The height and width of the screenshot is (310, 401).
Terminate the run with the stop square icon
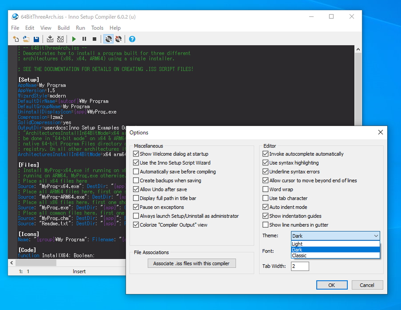pyautogui.click(x=94, y=39)
